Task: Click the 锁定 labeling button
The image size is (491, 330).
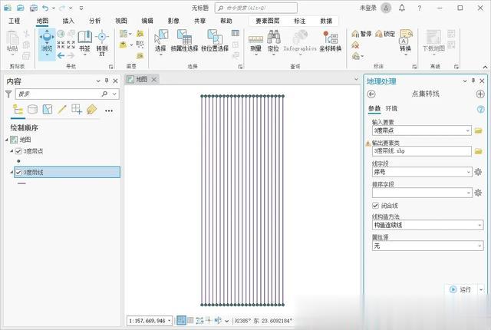Action: tap(385, 34)
